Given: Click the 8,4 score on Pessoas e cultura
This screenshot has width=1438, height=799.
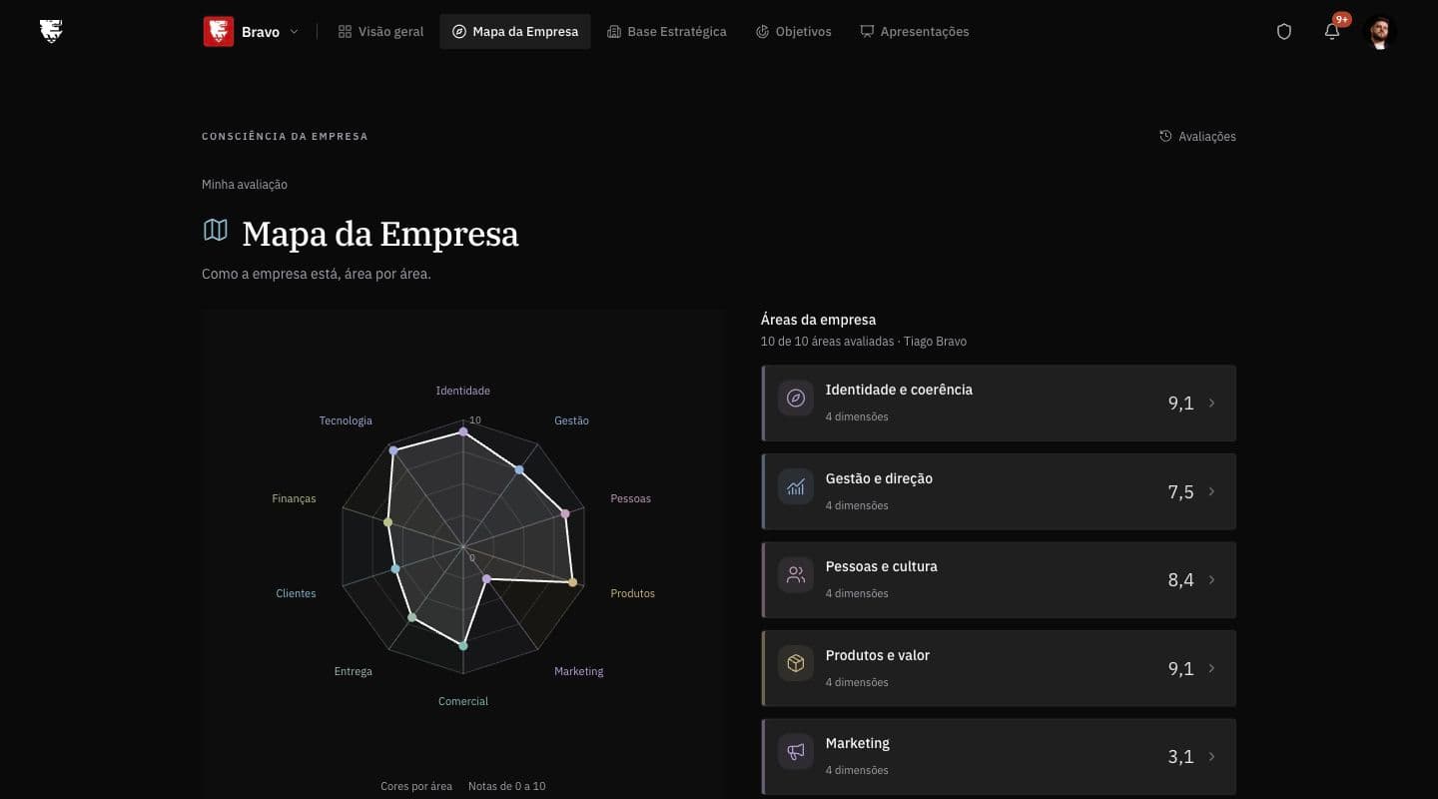Looking at the screenshot, I should click(1180, 580).
